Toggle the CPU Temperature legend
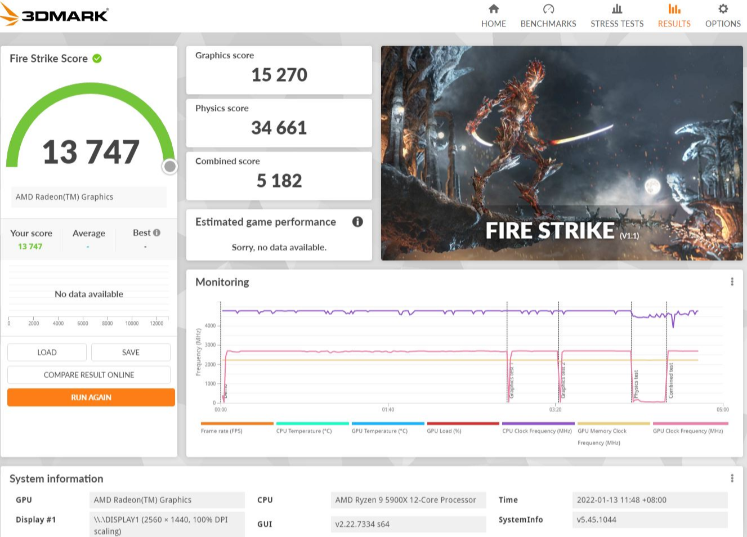The height and width of the screenshot is (537, 747). click(x=312, y=428)
